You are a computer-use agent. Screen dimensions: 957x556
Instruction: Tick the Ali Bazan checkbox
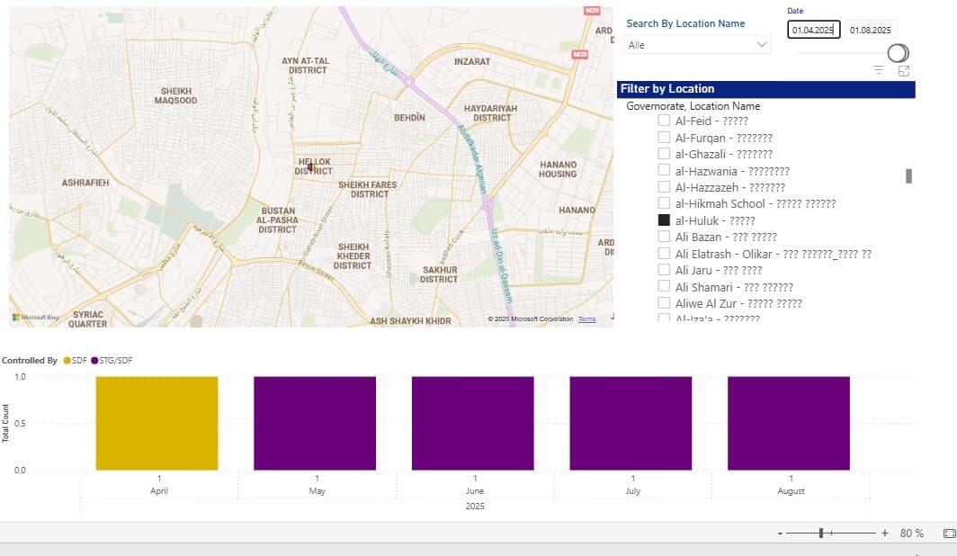point(664,237)
